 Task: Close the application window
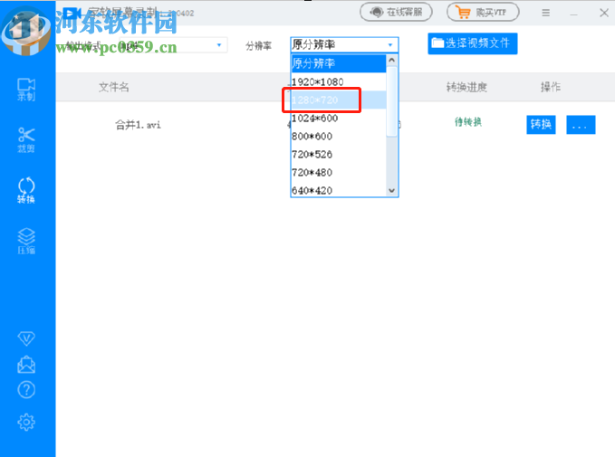(x=604, y=13)
